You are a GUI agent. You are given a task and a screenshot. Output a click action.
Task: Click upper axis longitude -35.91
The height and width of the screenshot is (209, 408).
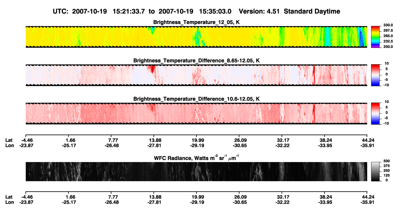click(368, 145)
